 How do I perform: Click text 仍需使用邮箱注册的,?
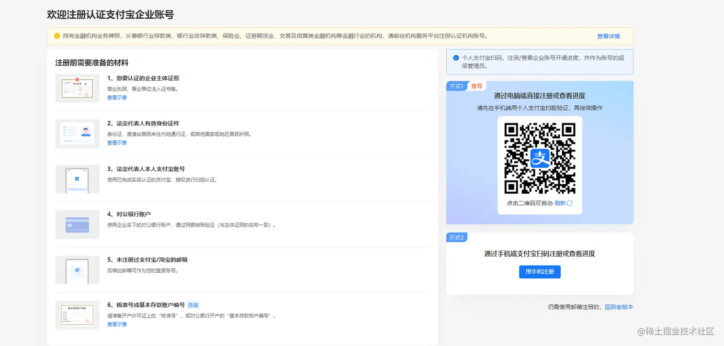(575, 307)
